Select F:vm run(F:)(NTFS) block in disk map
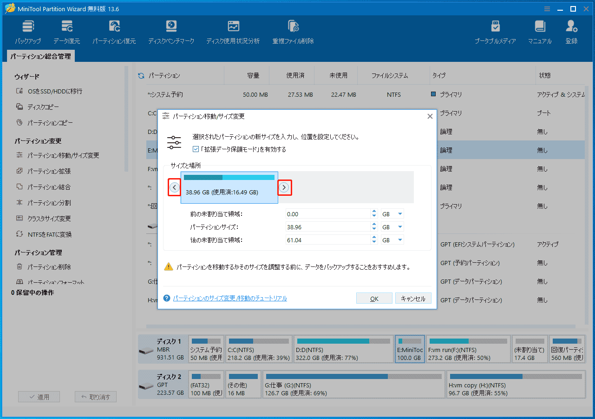 click(468, 349)
